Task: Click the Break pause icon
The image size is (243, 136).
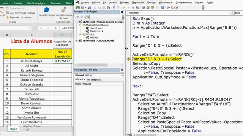Action: [x=128, y=8]
